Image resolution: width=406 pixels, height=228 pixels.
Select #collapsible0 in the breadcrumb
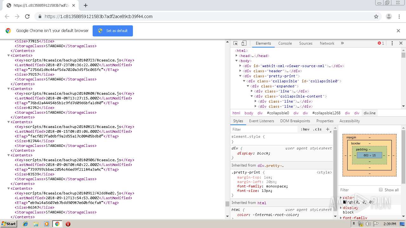coord(278,113)
